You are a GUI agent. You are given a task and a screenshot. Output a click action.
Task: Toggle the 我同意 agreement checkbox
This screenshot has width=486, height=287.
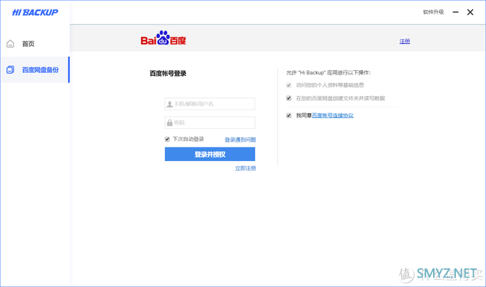[x=289, y=115]
